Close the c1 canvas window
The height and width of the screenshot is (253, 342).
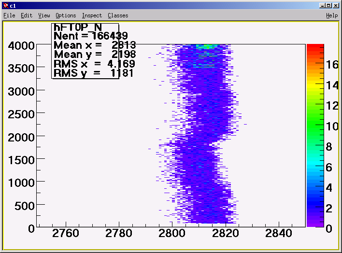(336, 5)
